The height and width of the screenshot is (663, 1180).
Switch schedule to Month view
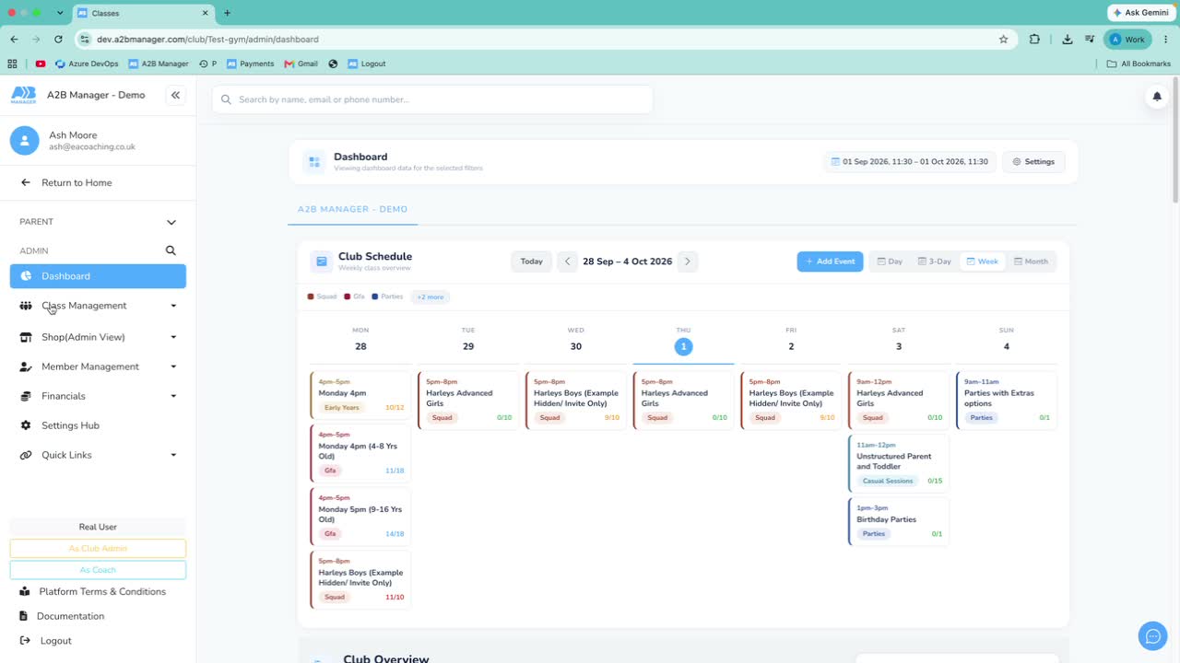(1031, 262)
